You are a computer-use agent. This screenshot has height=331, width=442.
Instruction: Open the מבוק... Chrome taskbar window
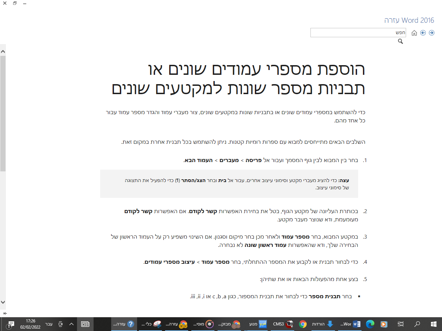coord(229,324)
